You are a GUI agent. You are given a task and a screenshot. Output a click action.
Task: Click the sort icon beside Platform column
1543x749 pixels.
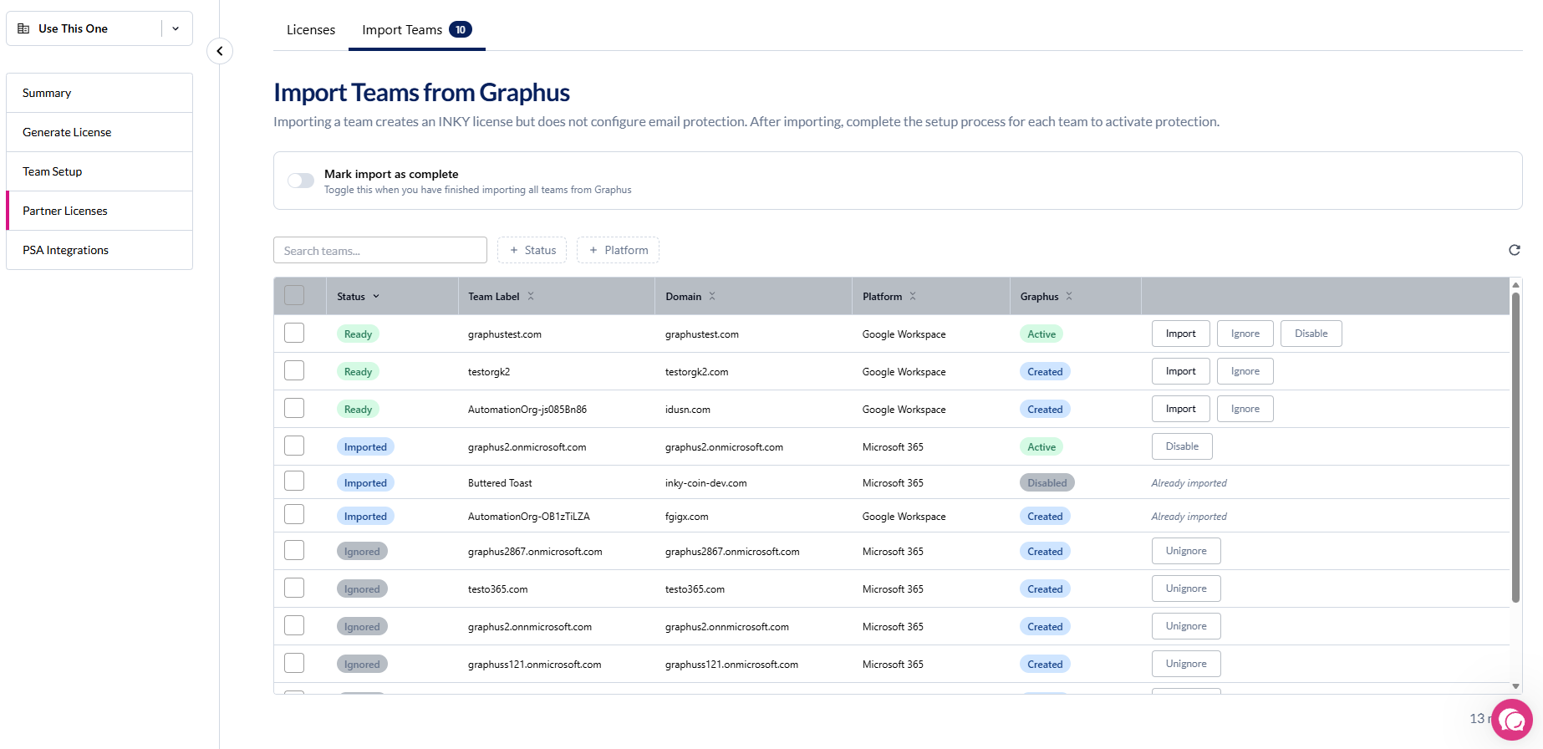pyautogui.click(x=913, y=297)
